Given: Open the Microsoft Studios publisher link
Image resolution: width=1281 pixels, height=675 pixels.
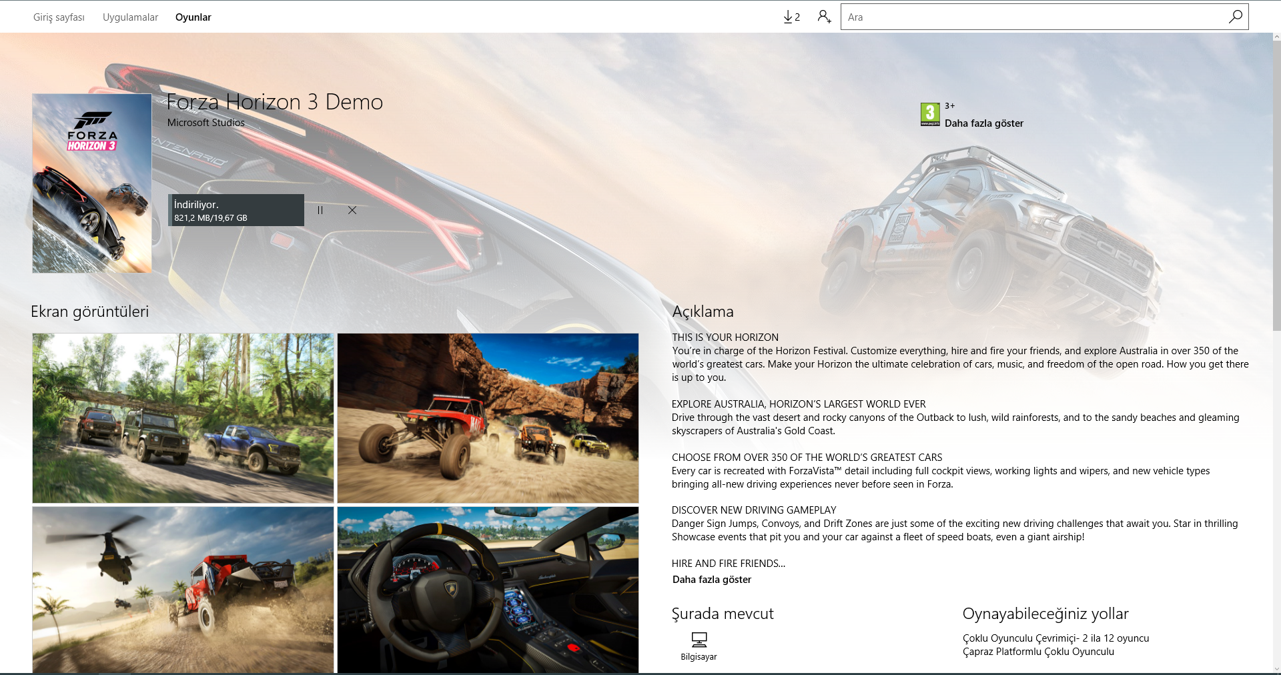Looking at the screenshot, I should coord(206,123).
